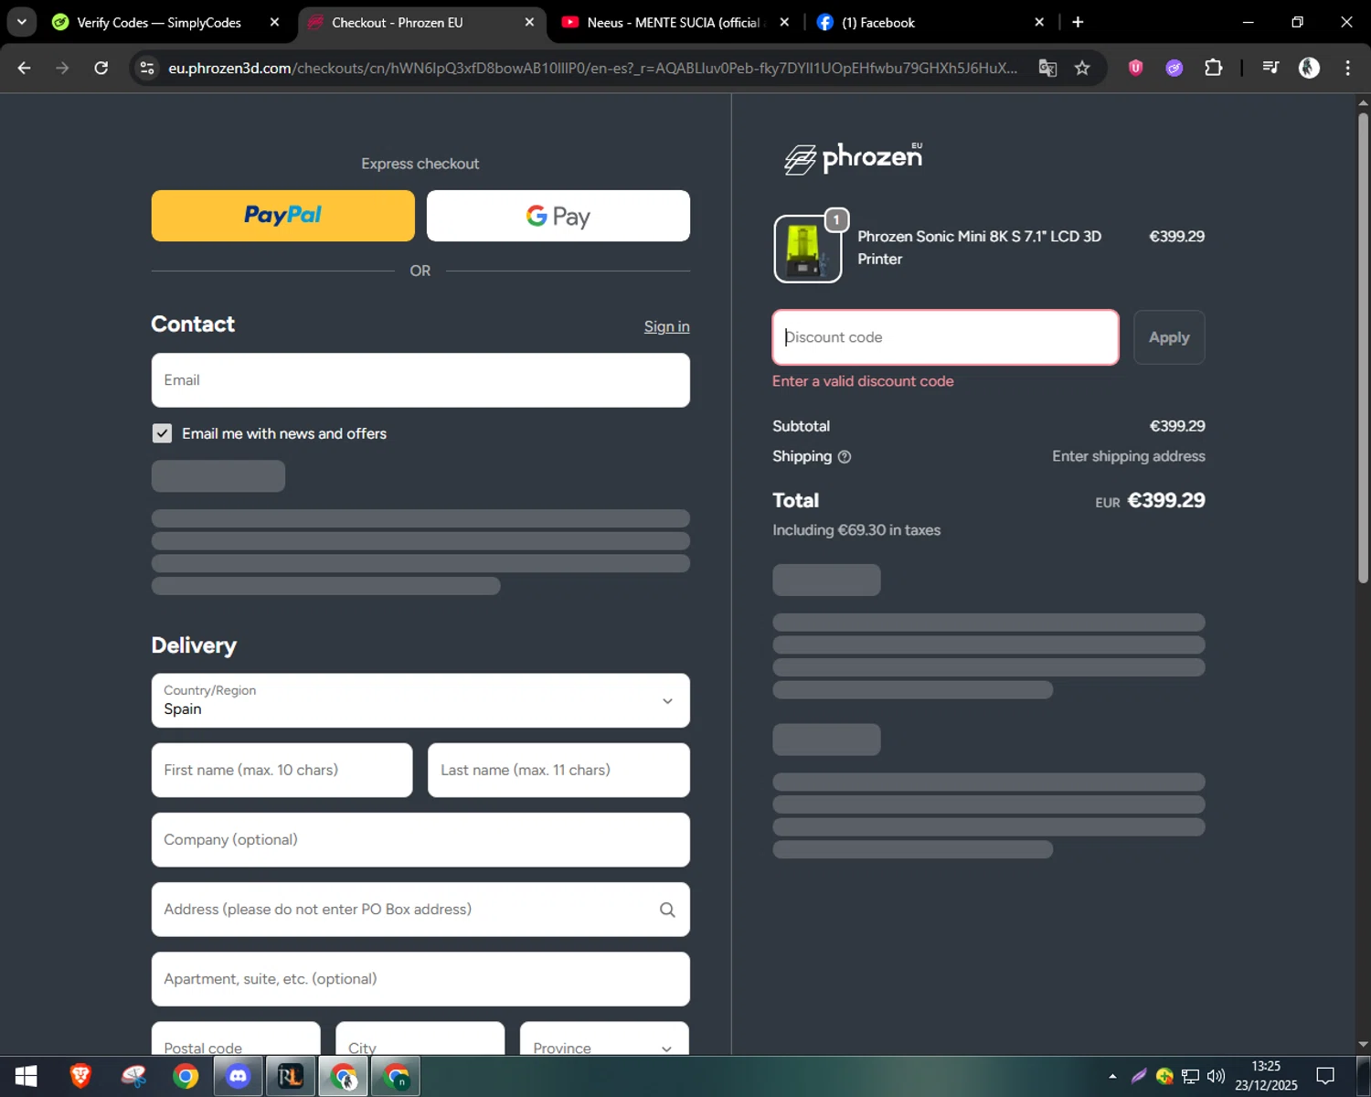Image resolution: width=1371 pixels, height=1097 pixels.
Task: Open the browser profile avatar
Action: click(x=1309, y=68)
